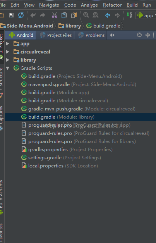Viewport: 156px width, 243px height.
Task: Switch to the Problems tab
Action: coord(91,35)
